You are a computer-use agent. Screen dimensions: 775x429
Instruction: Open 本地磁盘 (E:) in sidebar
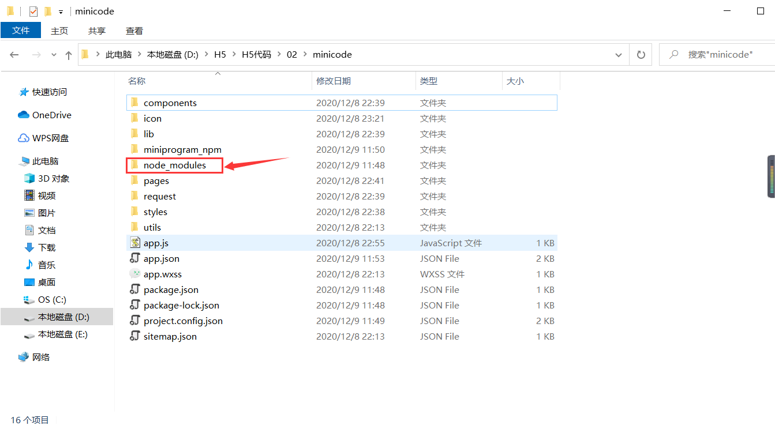point(55,334)
